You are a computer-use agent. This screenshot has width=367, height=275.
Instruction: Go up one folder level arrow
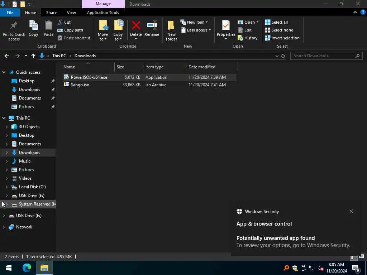(x=33, y=56)
